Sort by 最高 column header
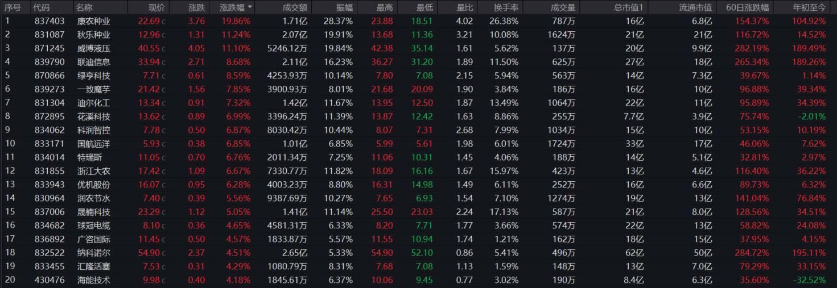Image resolution: width=837 pixels, height=288 pixels. (384, 7)
